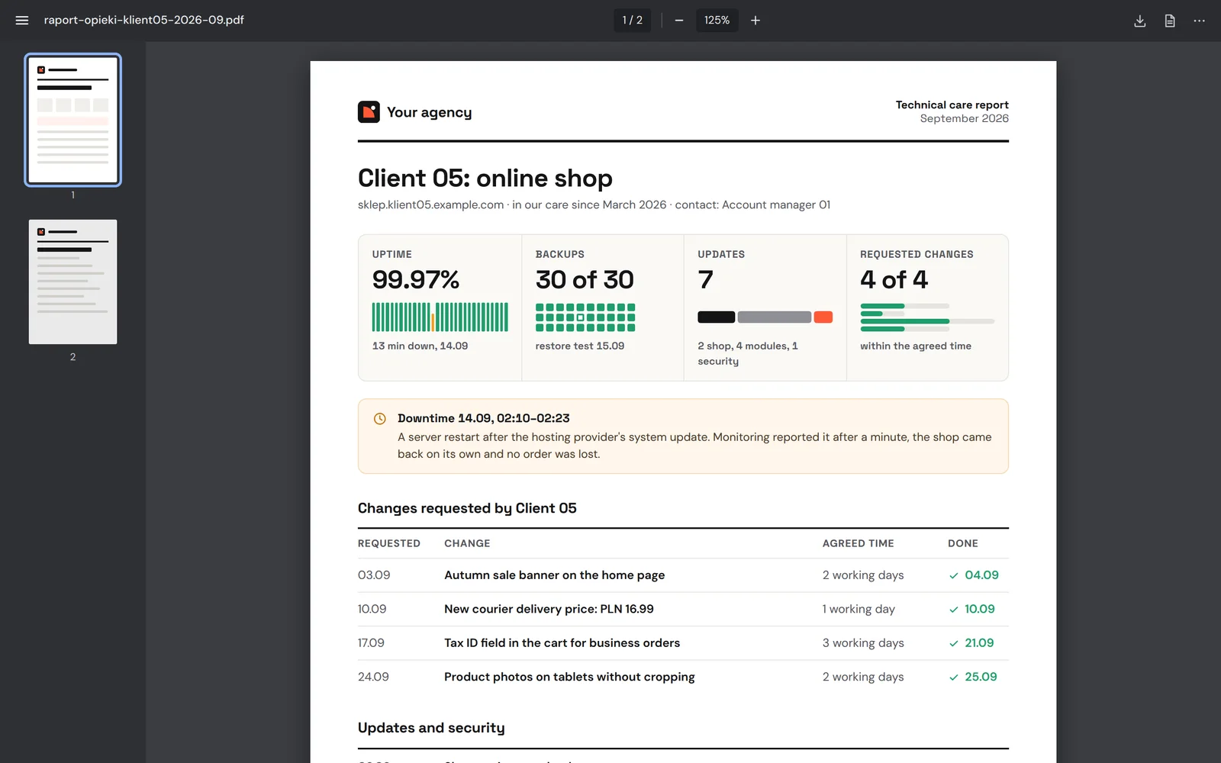Viewport: 1221px width, 763px height.
Task: Click the heading Client 05: online shop
Action: coord(485,178)
